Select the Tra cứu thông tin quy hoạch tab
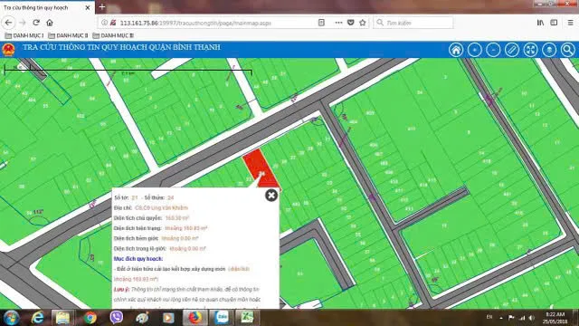The width and height of the screenshot is (579, 326). [47, 7]
